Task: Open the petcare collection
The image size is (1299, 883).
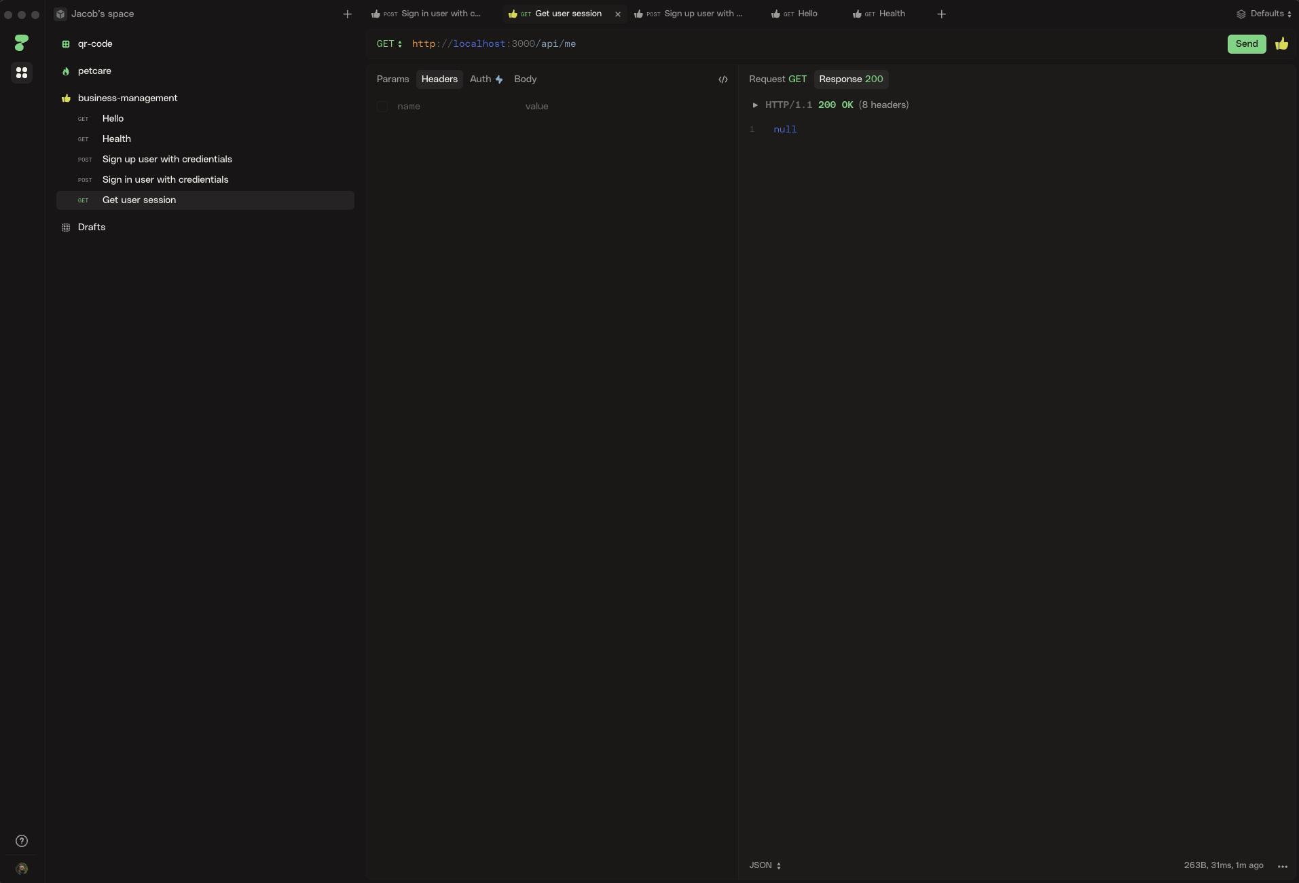Action: pyautogui.click(x=94, y=71)
